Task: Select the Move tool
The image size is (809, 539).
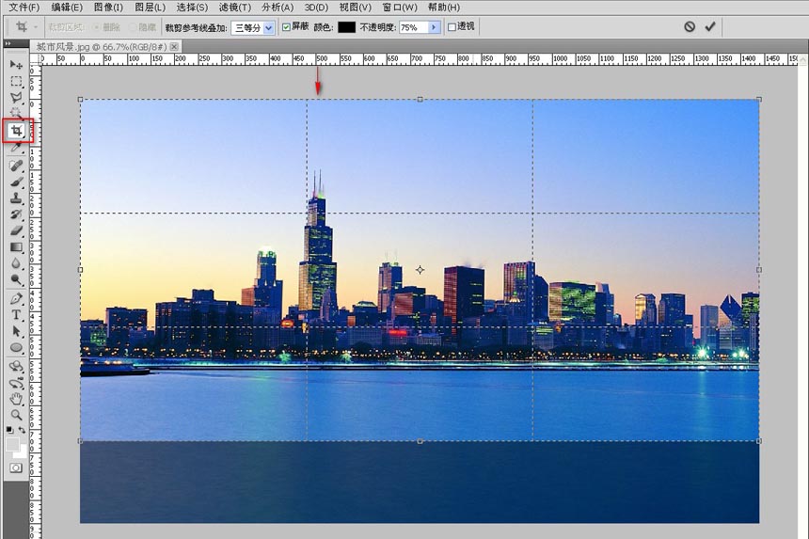Action: pos(16,64)
